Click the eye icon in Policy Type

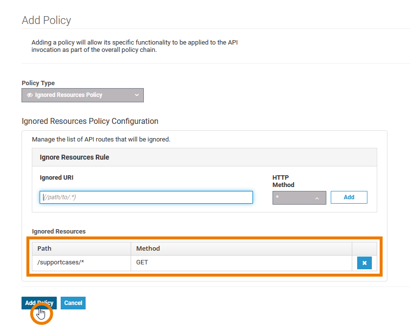pyautogui.click(x=30, y=95)
